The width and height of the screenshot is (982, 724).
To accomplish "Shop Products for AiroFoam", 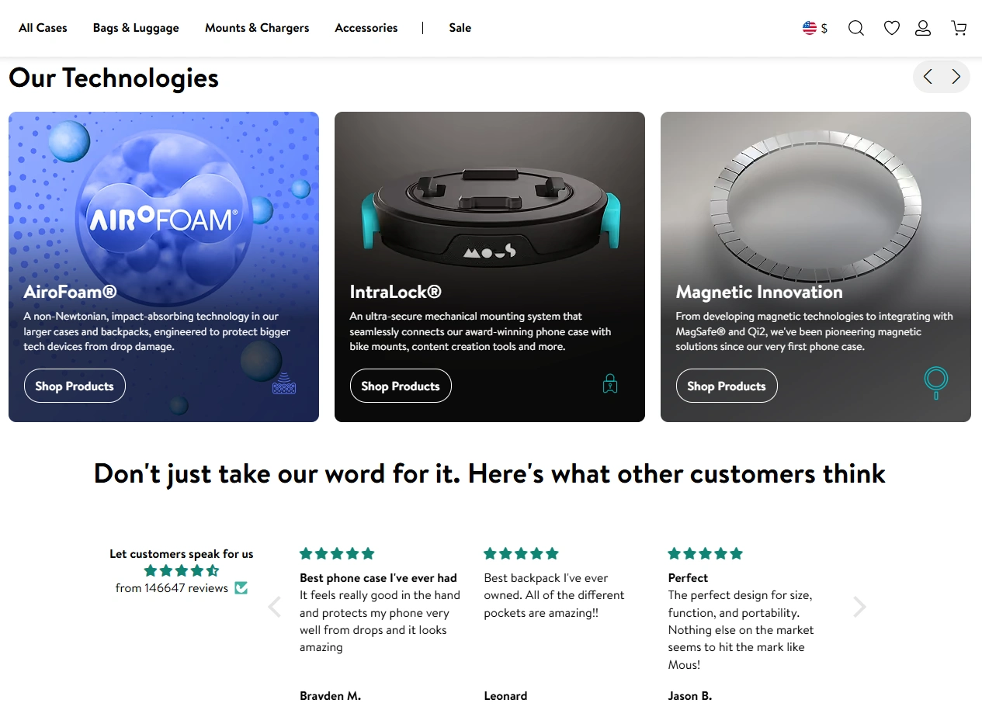I will [x=75, y=386].
